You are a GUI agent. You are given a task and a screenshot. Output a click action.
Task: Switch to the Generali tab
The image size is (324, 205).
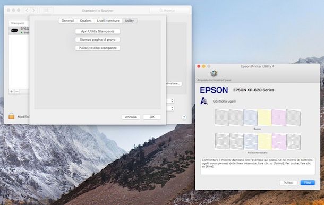point(68,21)
